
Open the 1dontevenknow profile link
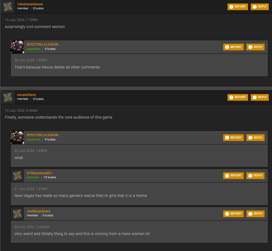(30, 4)
